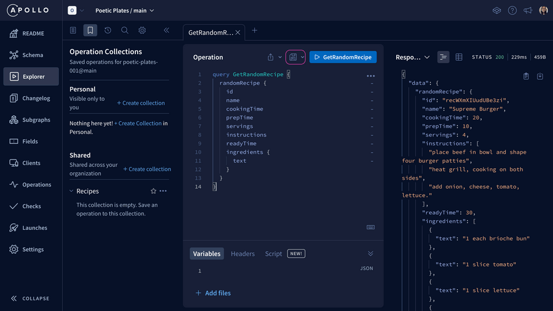Click the Apollo logo

(x=28, y=10)
